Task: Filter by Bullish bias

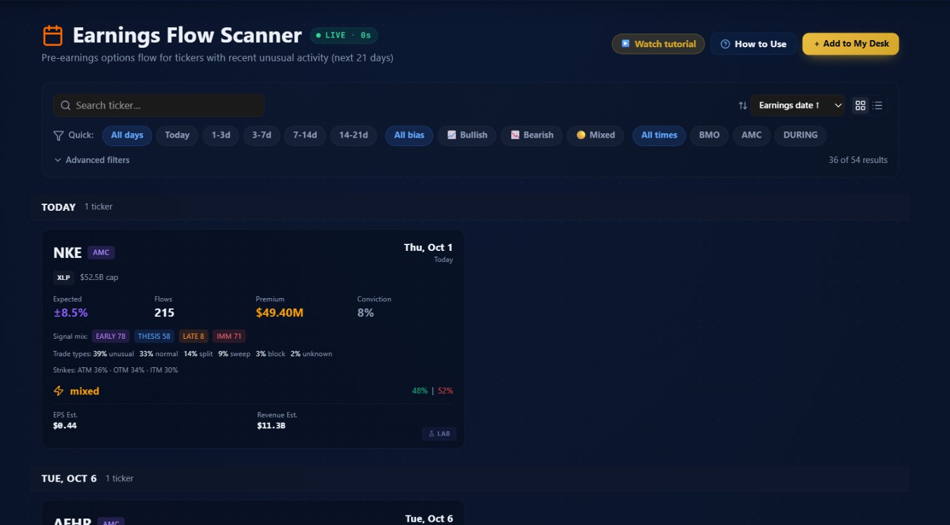Action: (467, 135)
